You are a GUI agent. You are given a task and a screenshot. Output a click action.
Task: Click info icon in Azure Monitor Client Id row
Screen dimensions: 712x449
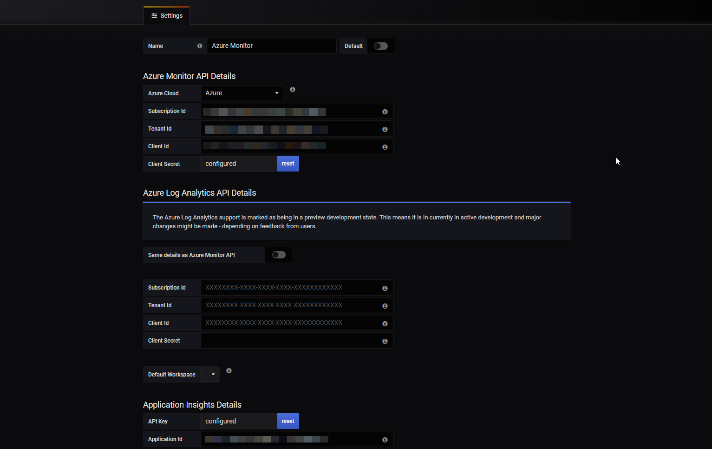pyautogui.click(x=385, y=147)
